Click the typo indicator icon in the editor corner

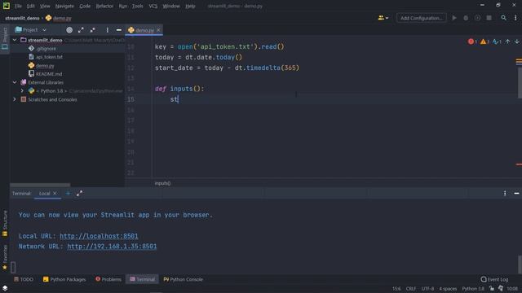pos(497,42)
